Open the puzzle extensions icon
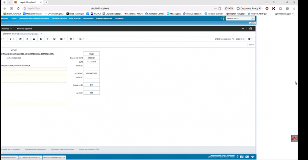This screenshot has width=308, height=160. (280, 8)
